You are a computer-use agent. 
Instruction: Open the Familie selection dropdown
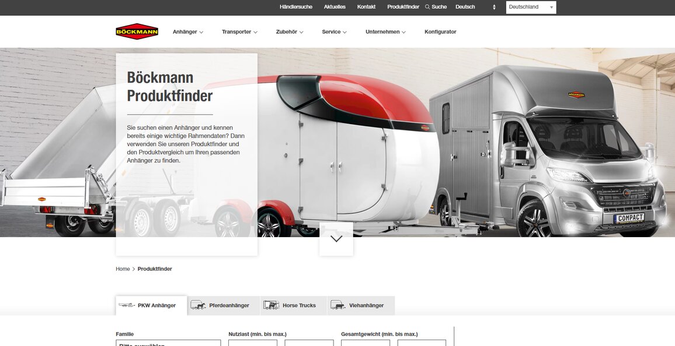[168, 343]
